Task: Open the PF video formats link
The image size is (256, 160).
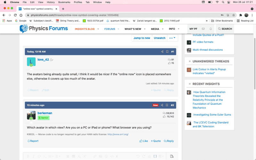Action: click(203, 42)
